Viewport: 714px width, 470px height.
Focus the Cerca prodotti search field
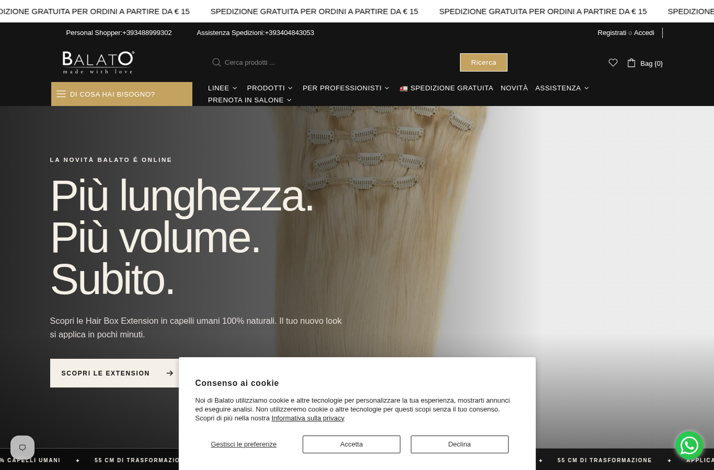(335, 63)
